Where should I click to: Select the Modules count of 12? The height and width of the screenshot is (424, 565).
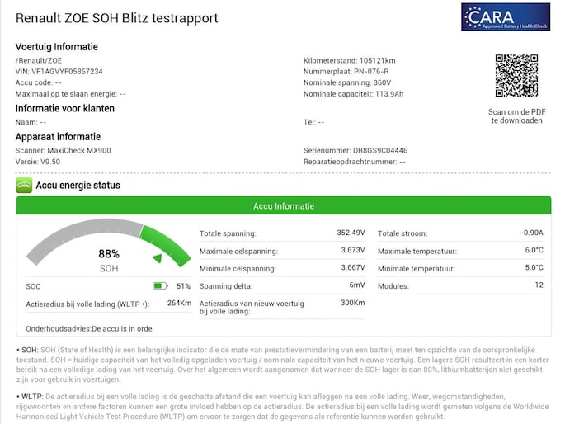538,285
